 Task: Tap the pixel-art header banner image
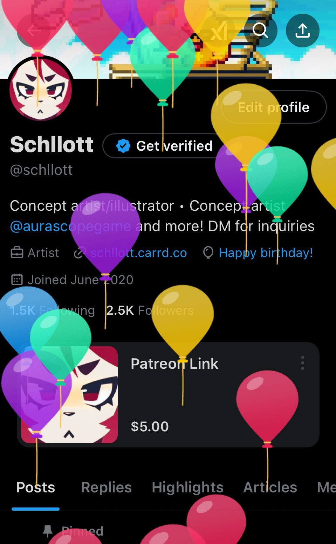[168, 39]
